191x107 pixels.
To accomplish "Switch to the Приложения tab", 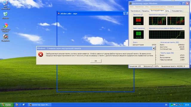I will pyautogui.click(x=135, y=11).
